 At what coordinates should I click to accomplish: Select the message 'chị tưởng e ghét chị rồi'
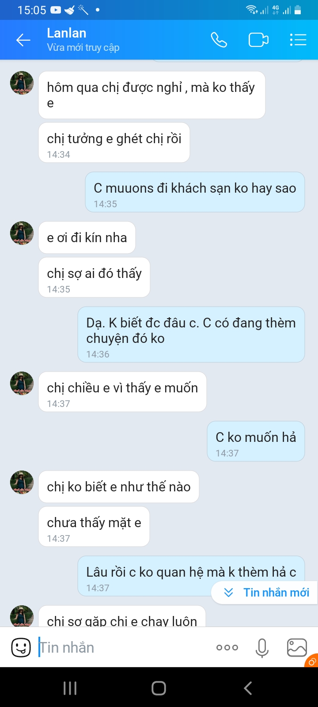tap(114, 143)
